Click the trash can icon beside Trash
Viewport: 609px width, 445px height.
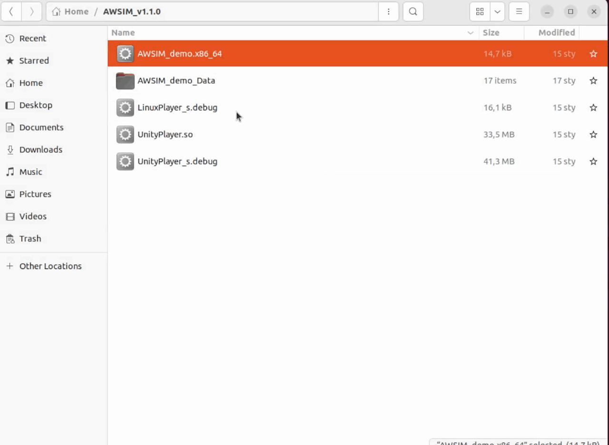(x=10, y=238)
